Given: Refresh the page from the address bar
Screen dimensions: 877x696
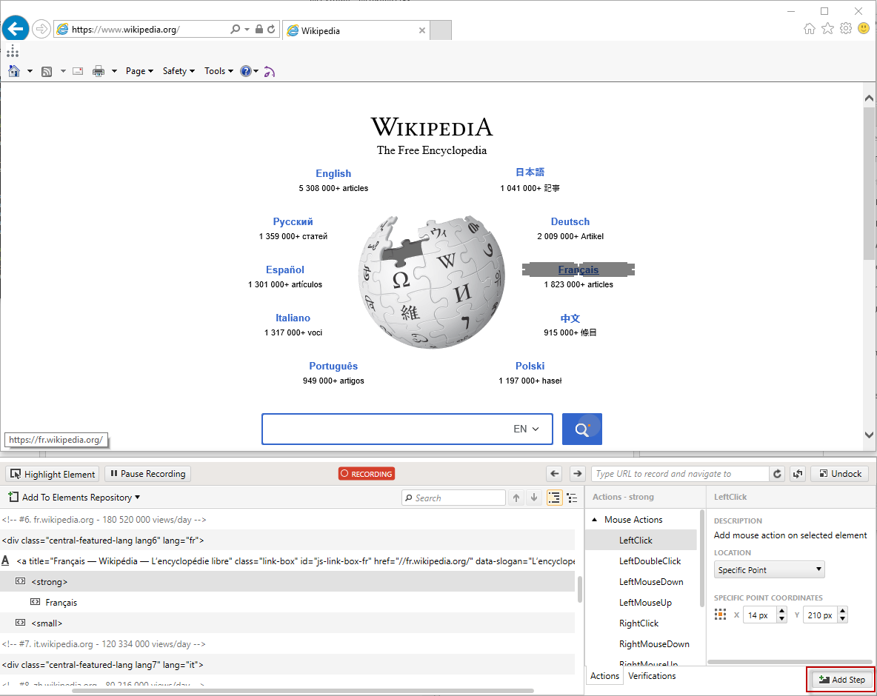Looking at the screenshot, I should point(271,29).
